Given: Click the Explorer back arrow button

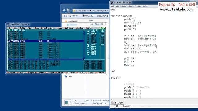Looking at the screenshot, I should tap(64, 11).
